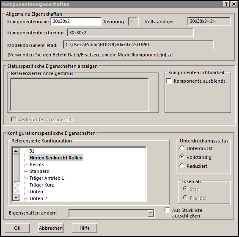Pick the Träger Kurz configuration
The height and width of the screenshot is (237, 239).
[x=41, y=185]
